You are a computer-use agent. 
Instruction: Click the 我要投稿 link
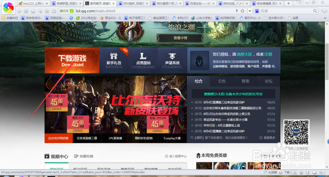[84, 156]
